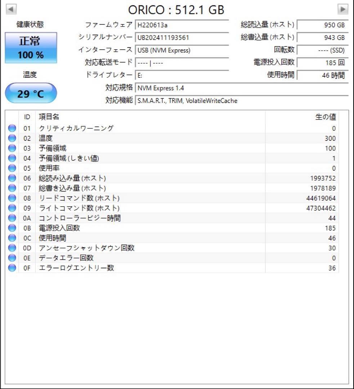Click the status orb for 0A コントローラービジー時間
The image size is (354, 389).
point(12,218)
